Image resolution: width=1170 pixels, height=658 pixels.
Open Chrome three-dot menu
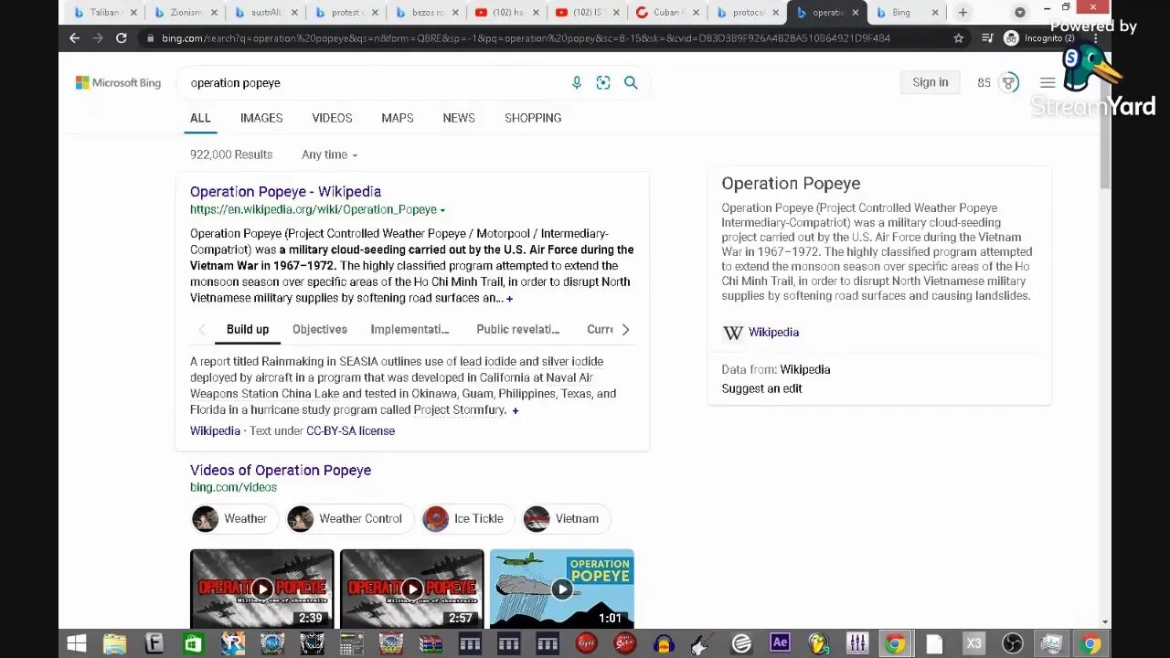point(1095,38)
